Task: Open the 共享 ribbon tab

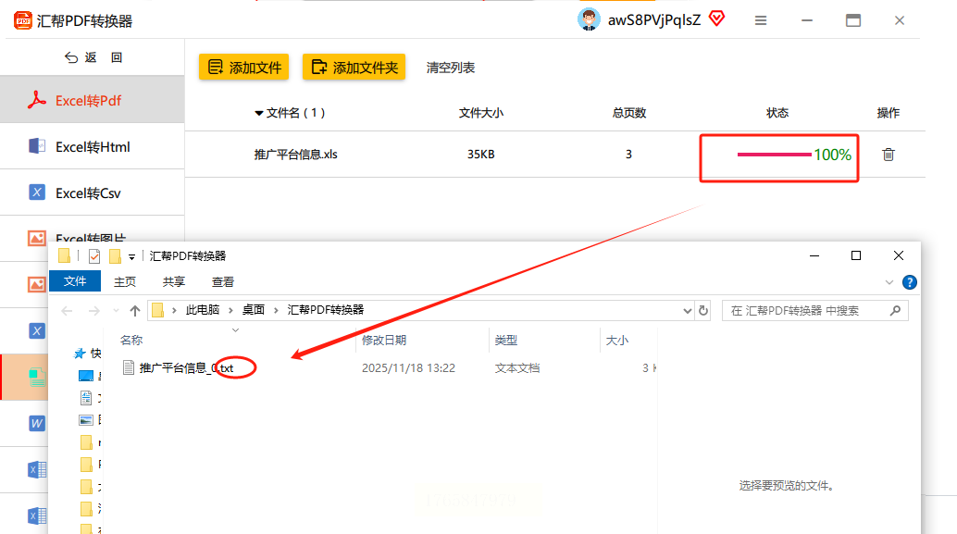Action: pos(174,281)
